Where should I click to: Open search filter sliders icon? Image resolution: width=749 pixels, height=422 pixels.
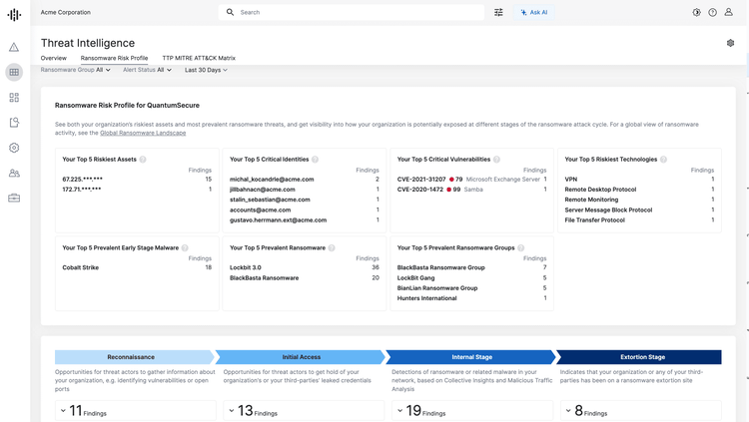498,13
